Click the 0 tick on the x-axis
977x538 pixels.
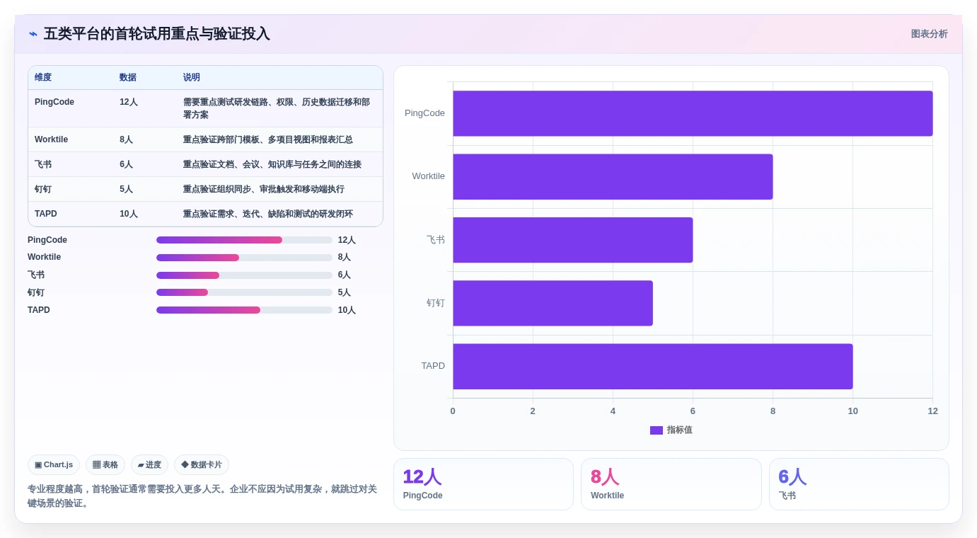tap(453, 411)
